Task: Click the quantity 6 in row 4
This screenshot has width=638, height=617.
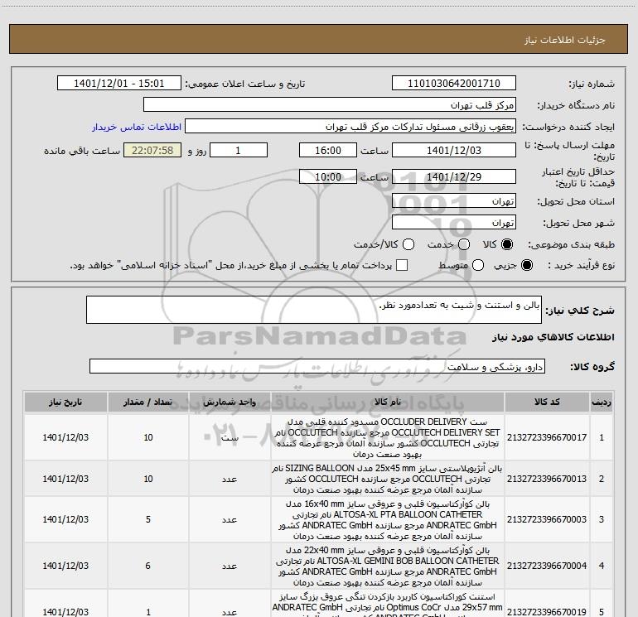Action: pyautogui.click(x=148, y=566)
